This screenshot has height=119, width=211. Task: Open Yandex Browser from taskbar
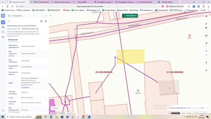[x=78, y=117]
